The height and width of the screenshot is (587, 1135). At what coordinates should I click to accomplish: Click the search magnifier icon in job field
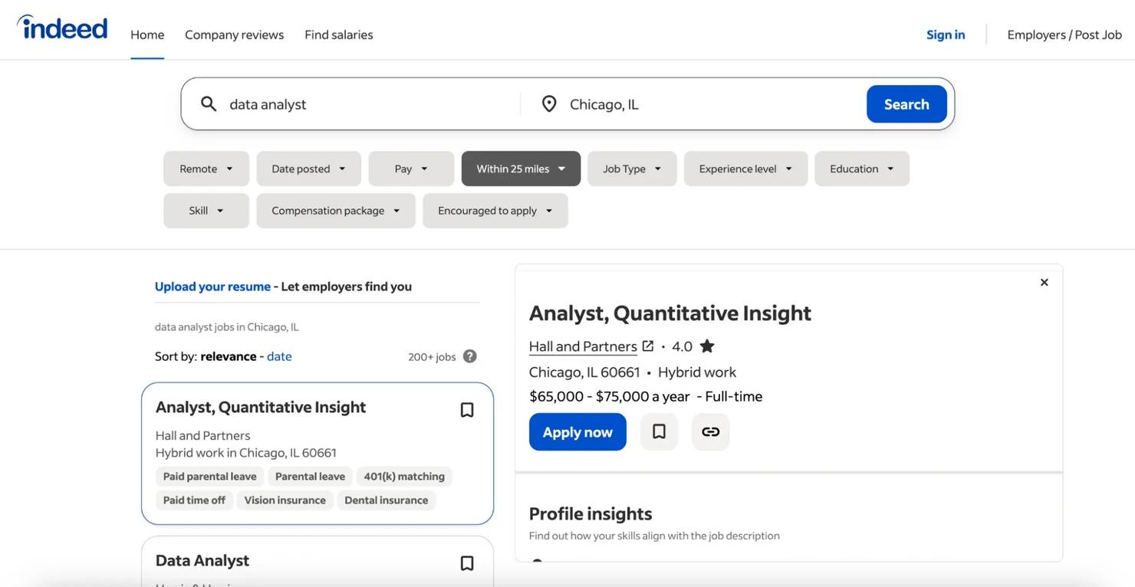point(209,104)
